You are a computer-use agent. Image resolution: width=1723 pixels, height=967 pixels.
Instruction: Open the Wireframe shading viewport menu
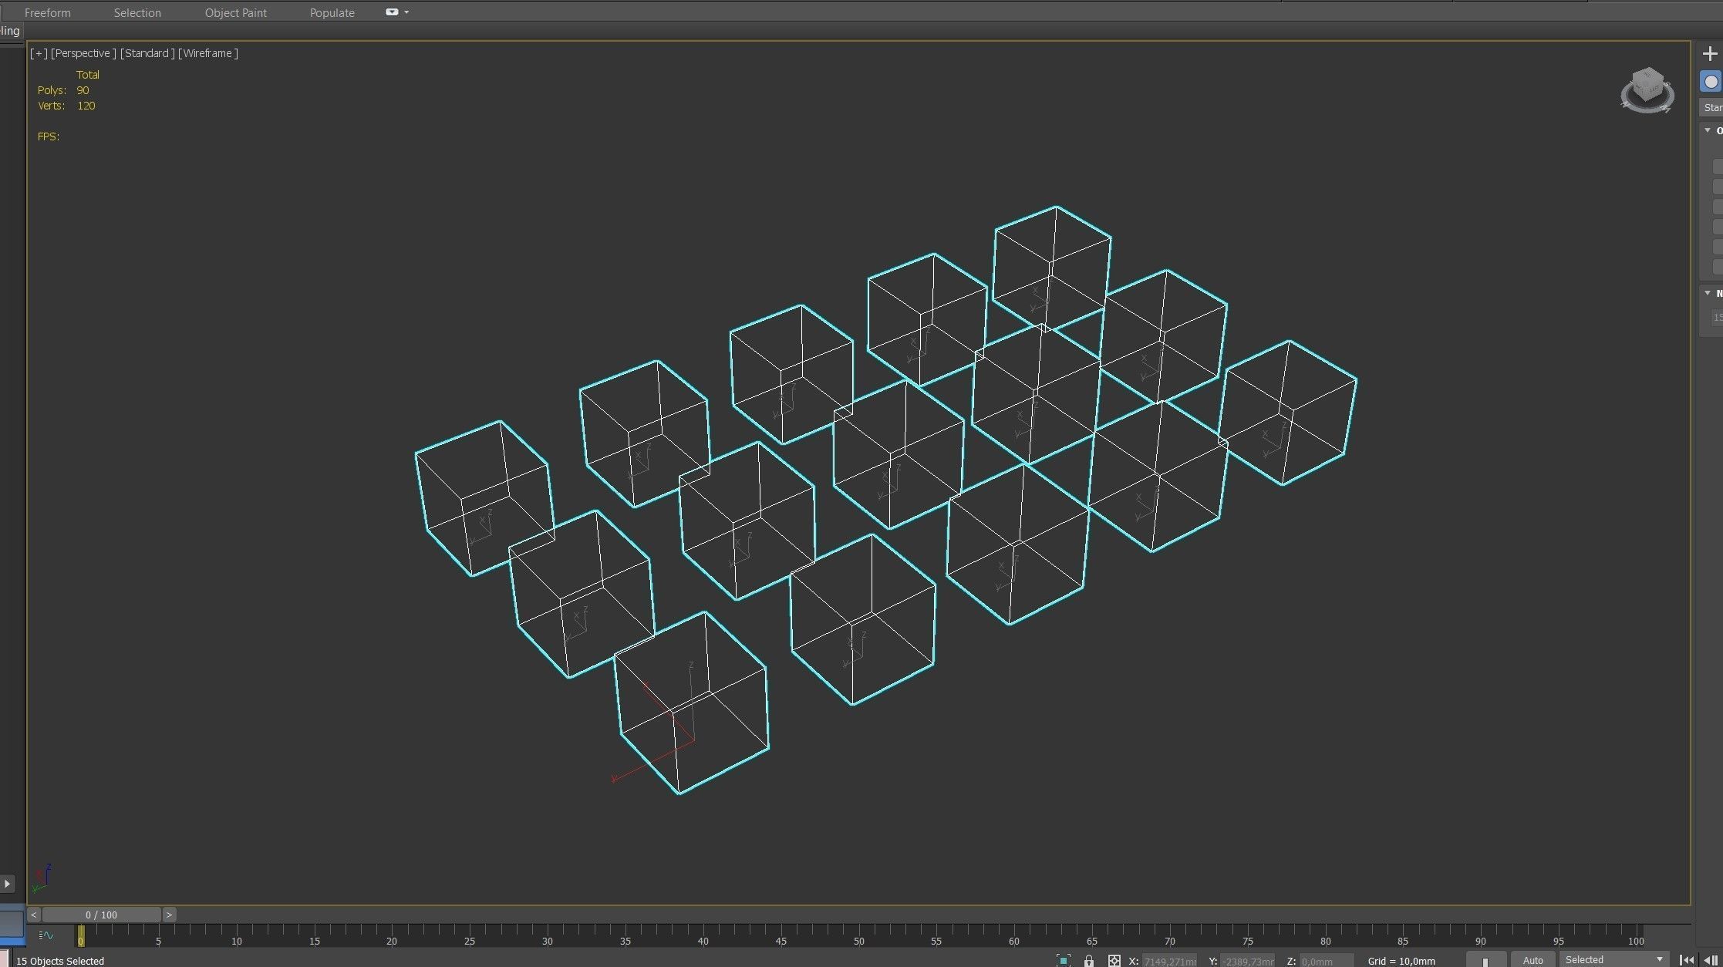(208, 53)
